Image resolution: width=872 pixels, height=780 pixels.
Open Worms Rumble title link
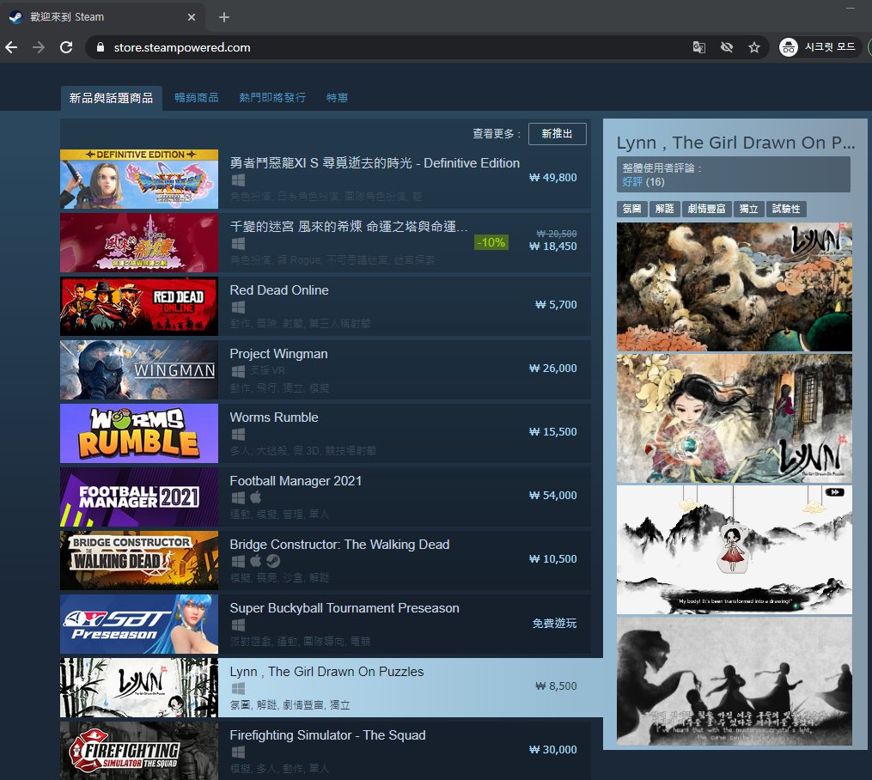coord(274,417)
